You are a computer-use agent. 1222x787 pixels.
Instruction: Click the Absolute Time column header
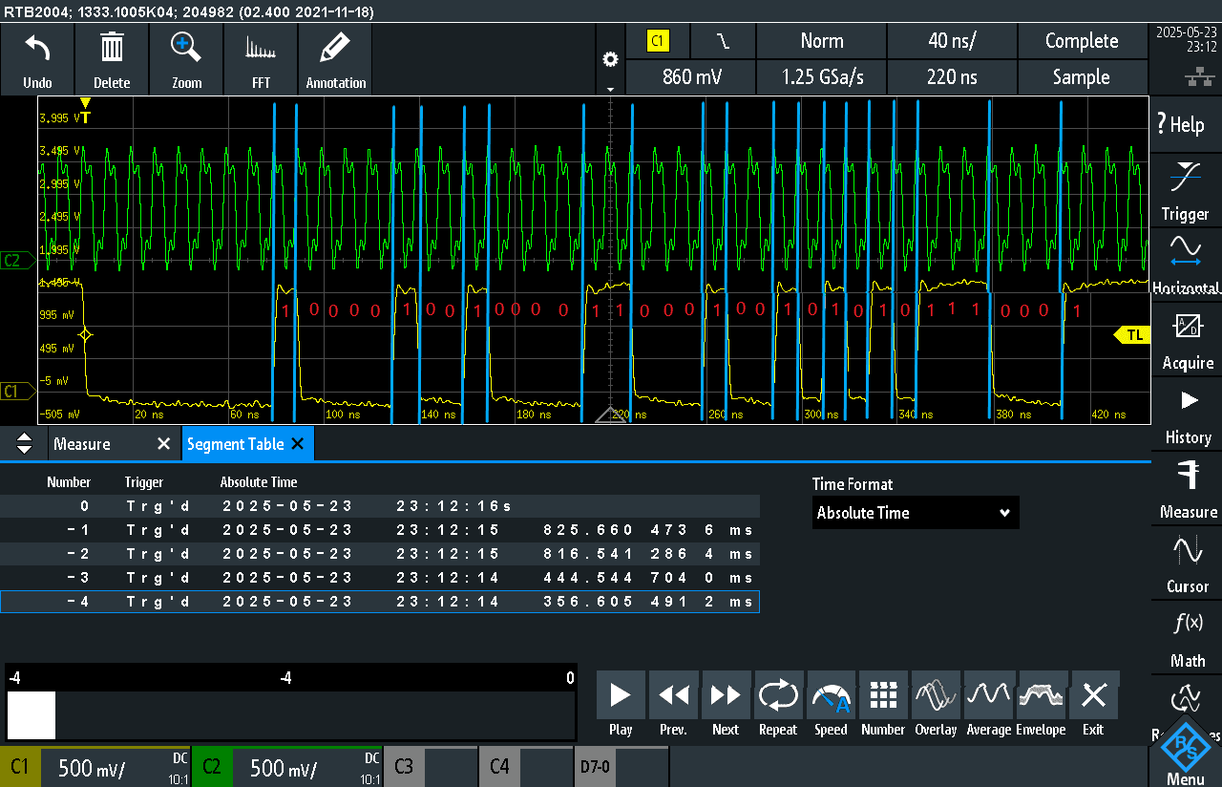tap(259, 482)
